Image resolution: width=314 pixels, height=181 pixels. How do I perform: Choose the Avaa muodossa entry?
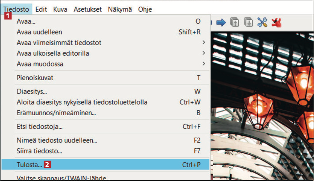[x=105, y=64]
